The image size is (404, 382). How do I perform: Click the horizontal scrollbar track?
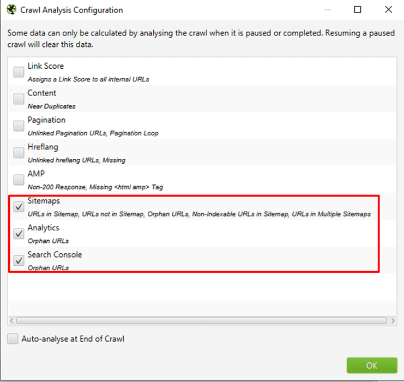(201, 321)
